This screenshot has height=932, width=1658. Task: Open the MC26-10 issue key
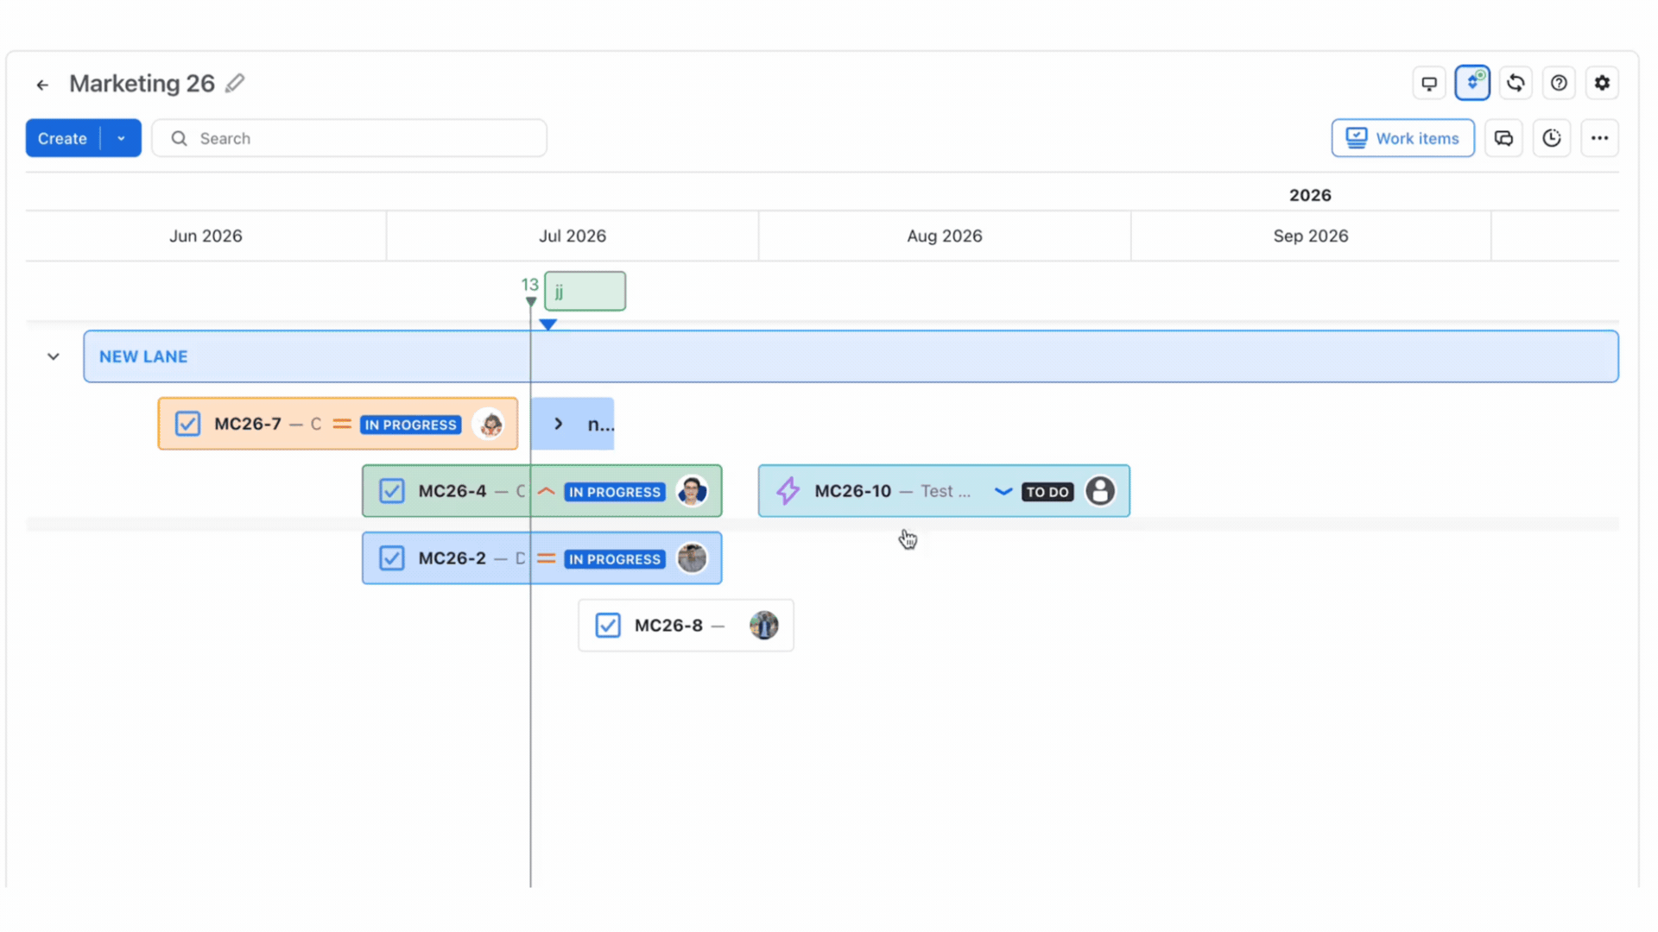tap(852, 491)
